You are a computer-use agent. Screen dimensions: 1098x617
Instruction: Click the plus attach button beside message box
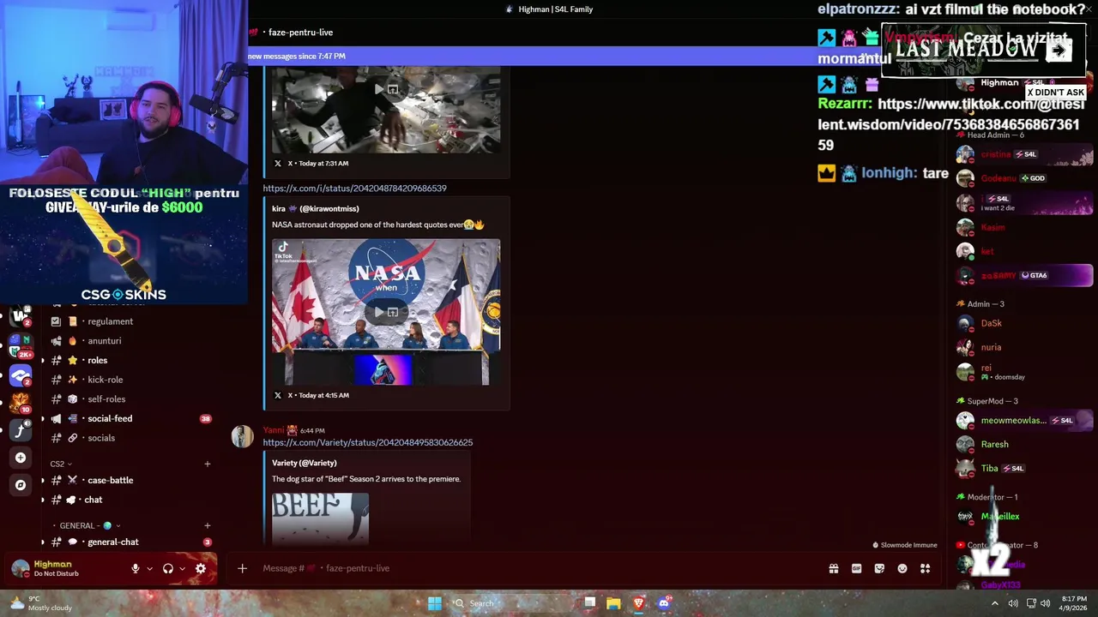[x=242, y=568]
